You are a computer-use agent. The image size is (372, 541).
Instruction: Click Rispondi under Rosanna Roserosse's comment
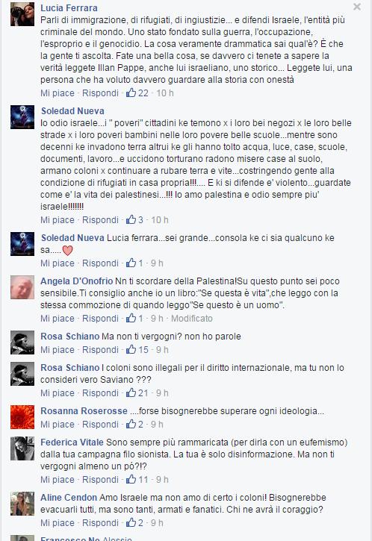coord(100,424)
